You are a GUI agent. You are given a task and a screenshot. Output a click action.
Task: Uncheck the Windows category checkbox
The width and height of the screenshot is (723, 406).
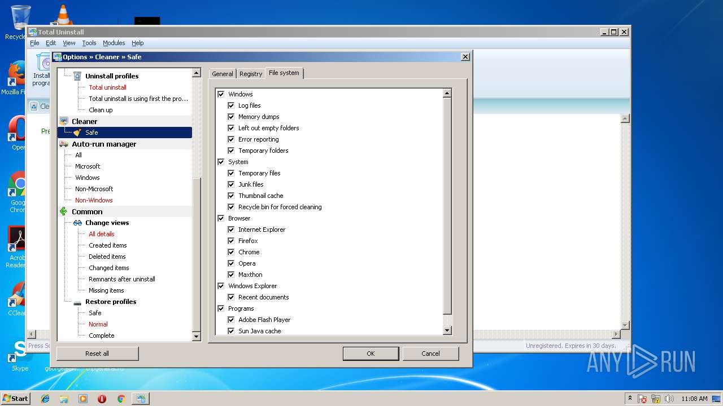pyautogui.click(x=221, y=94)
